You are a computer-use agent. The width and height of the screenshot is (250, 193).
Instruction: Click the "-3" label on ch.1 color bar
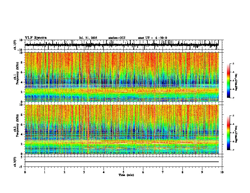233,64
